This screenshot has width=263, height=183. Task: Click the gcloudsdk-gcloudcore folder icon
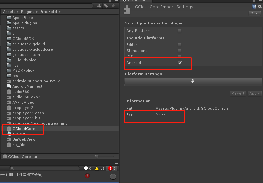(9, 49)
